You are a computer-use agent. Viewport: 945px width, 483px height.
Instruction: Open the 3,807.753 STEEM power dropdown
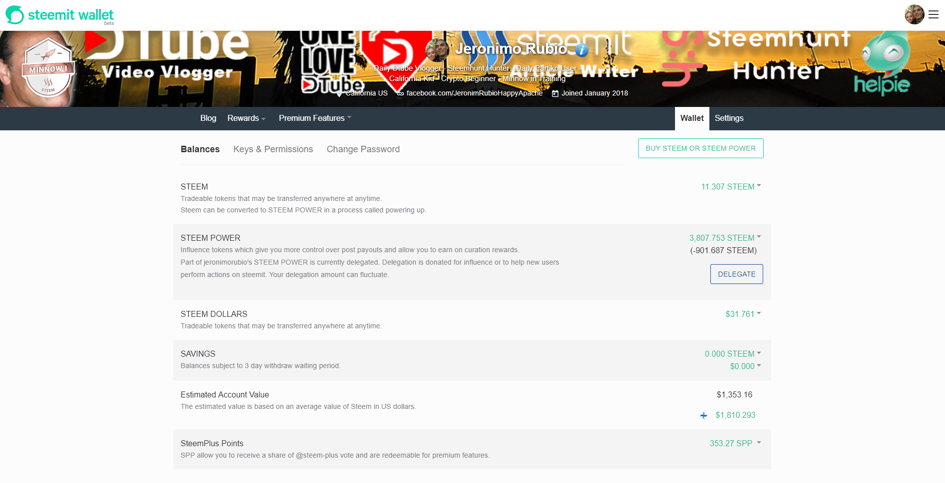725,238
